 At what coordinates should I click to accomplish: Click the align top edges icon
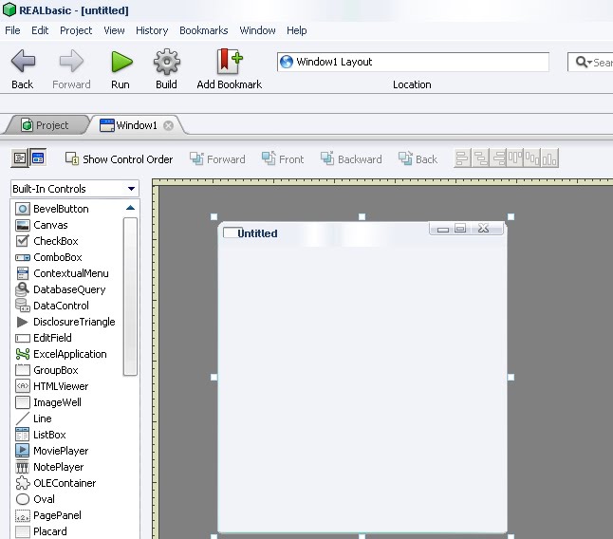click(x=515, y=158)
